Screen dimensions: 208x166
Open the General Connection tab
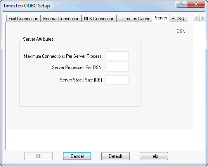tap(61, 19)
